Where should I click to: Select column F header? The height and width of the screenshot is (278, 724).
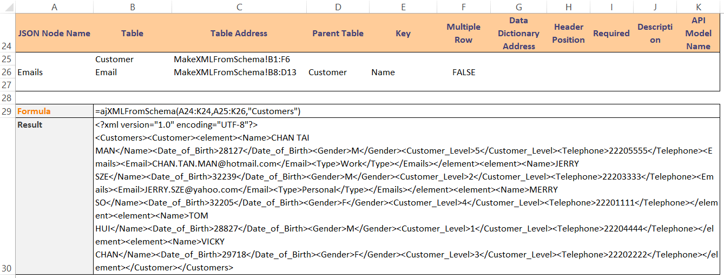(x=463, y=6)
